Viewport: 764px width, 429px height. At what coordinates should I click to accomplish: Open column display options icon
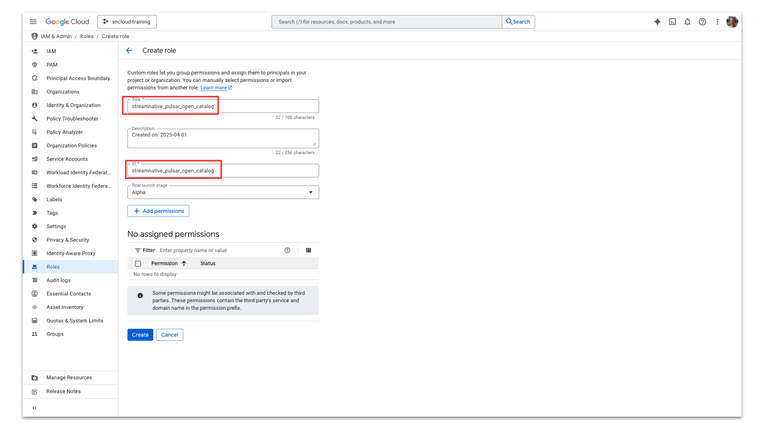pos(308,250)
